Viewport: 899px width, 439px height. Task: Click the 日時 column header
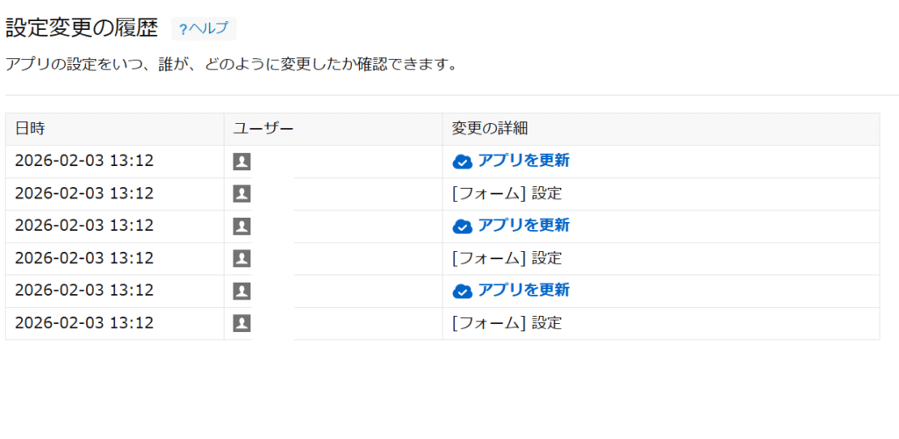point(30,129)
